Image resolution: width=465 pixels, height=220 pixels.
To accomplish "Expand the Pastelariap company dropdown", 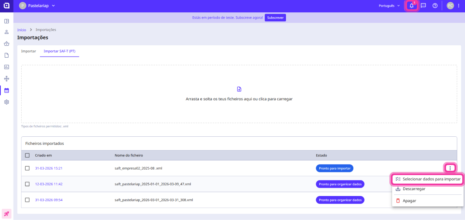I will (37, 6).
